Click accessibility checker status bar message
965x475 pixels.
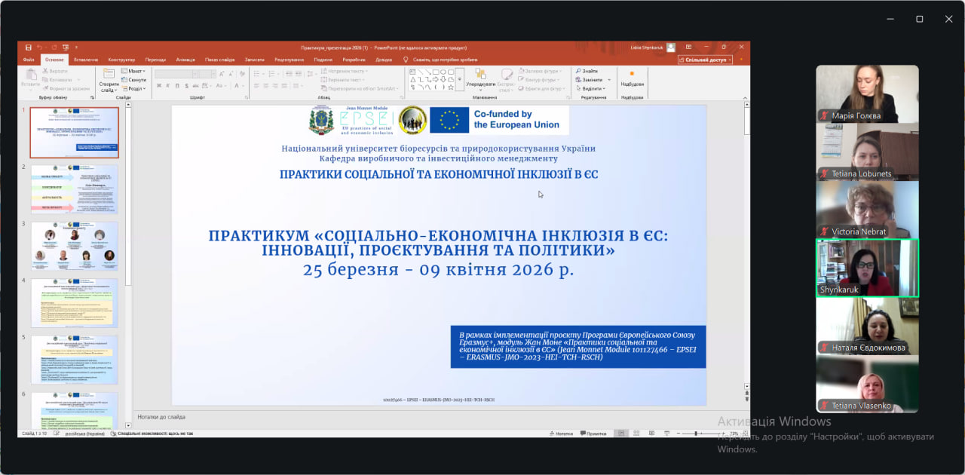(x=152, y=434)
